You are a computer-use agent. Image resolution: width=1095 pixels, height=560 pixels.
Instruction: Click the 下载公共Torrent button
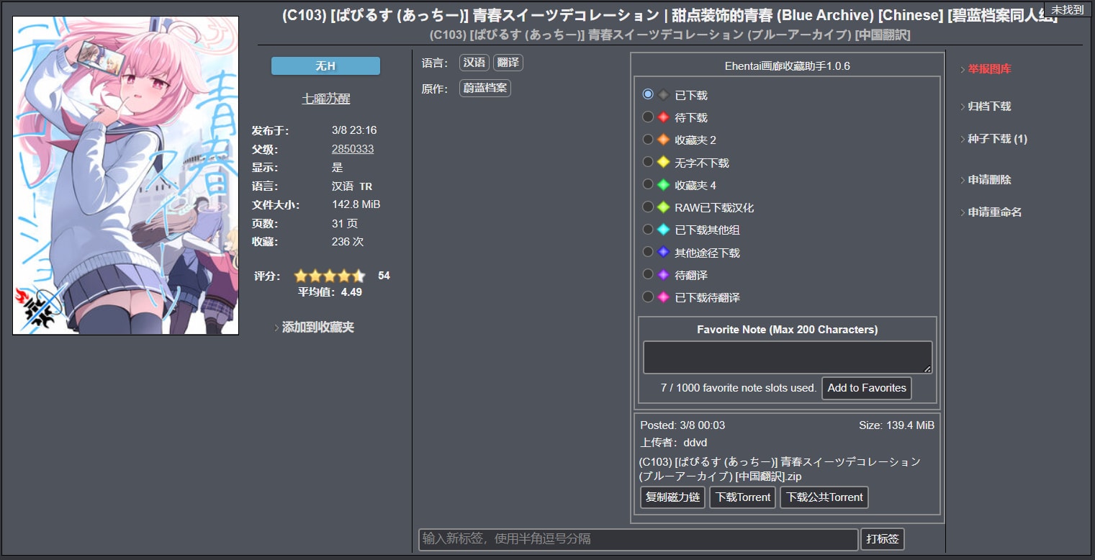tap(824, 497)
